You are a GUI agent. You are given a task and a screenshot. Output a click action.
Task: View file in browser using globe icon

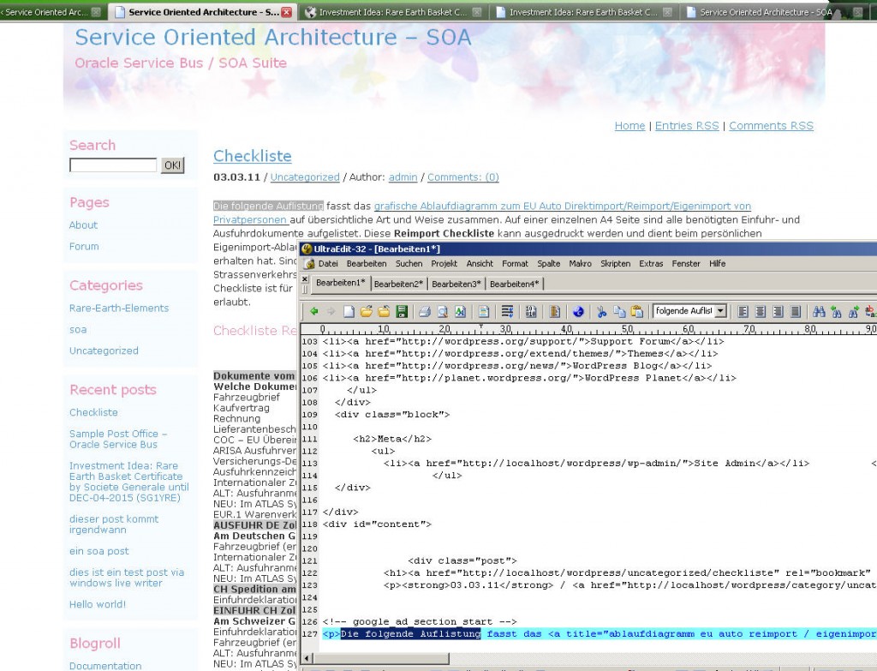click(578, 311)
